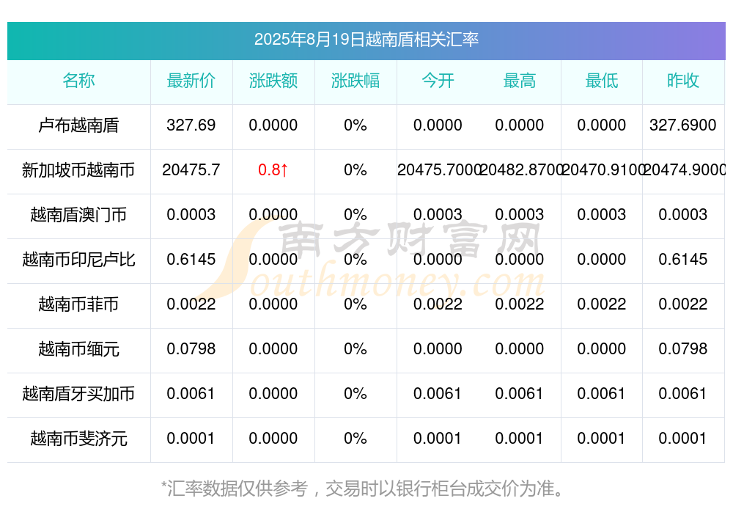This screenshot has height=512, width=733.
Task: Click the 卢布越南盾 row name
Action: (x=78, y=125)
